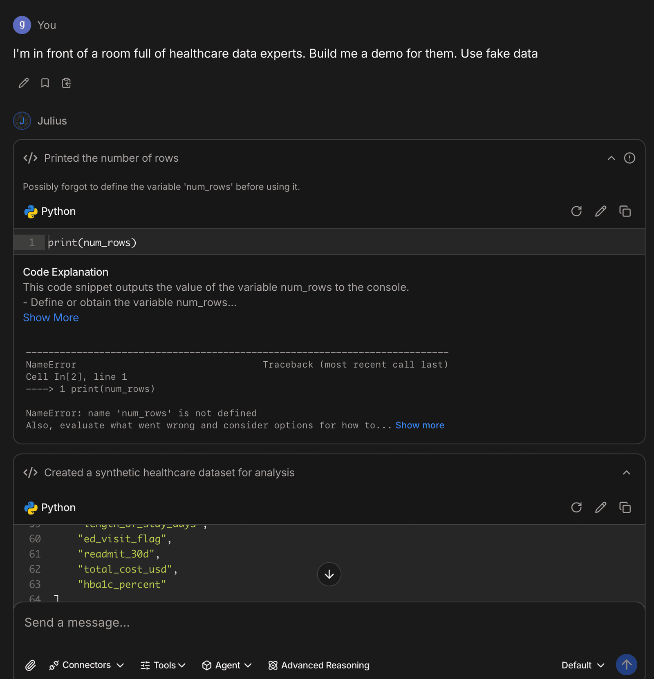Collapse the synthetic healthcare dataset card
Image resolution: width=654 pixels, height=679 pixels.
coord(627,473)
